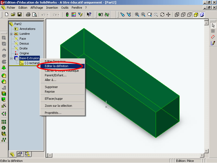Toggle the grid icon on right toolbar
The width and height of the screenshot is (217, 163).
pyautogui.click(x=213, y=31)
